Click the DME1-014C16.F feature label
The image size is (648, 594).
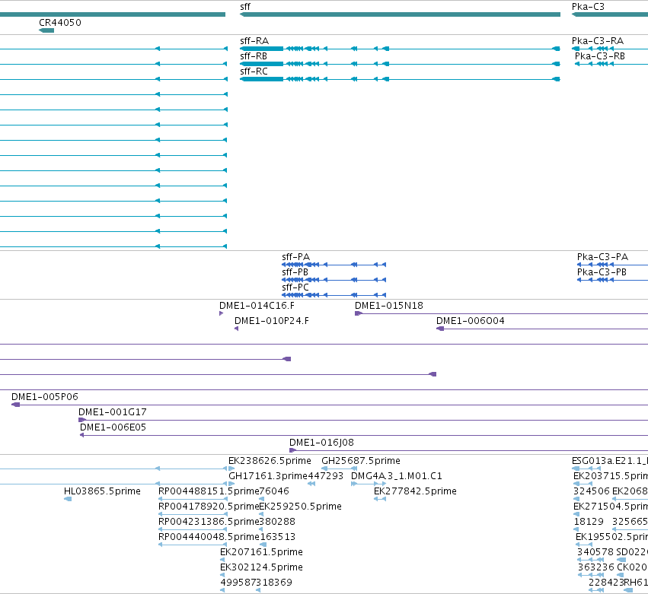coord(257,306)
